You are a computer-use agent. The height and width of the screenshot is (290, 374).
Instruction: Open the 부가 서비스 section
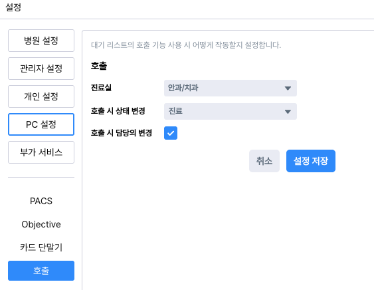tap(41, 152)
